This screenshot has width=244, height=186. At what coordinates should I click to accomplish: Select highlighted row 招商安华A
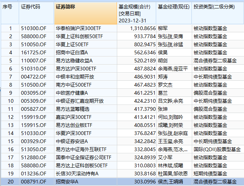[x=122, y=182]
